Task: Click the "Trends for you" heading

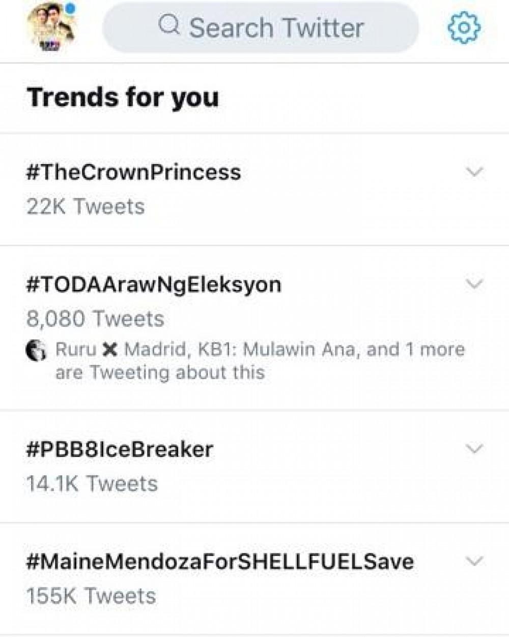Action: [x=123, y=97]
